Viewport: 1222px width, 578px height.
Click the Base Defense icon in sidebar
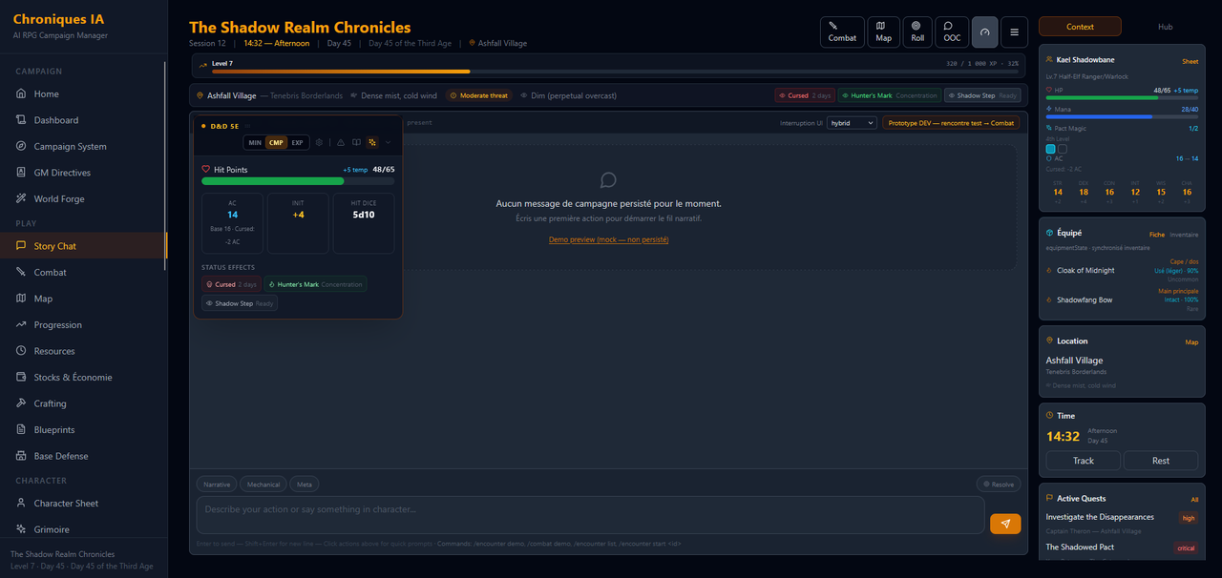22,456
